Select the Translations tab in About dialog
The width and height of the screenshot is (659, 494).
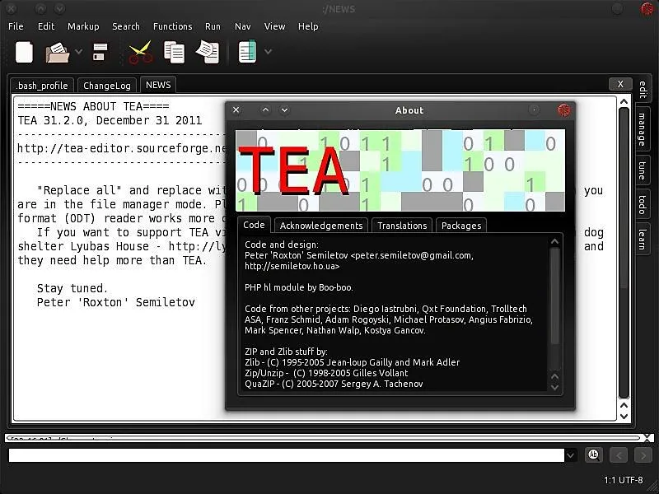[x=402, y=225]
